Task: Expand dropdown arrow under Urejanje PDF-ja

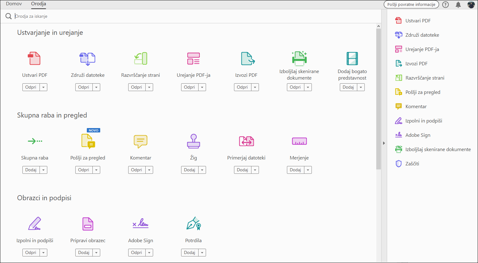Action: click(202, 87)
